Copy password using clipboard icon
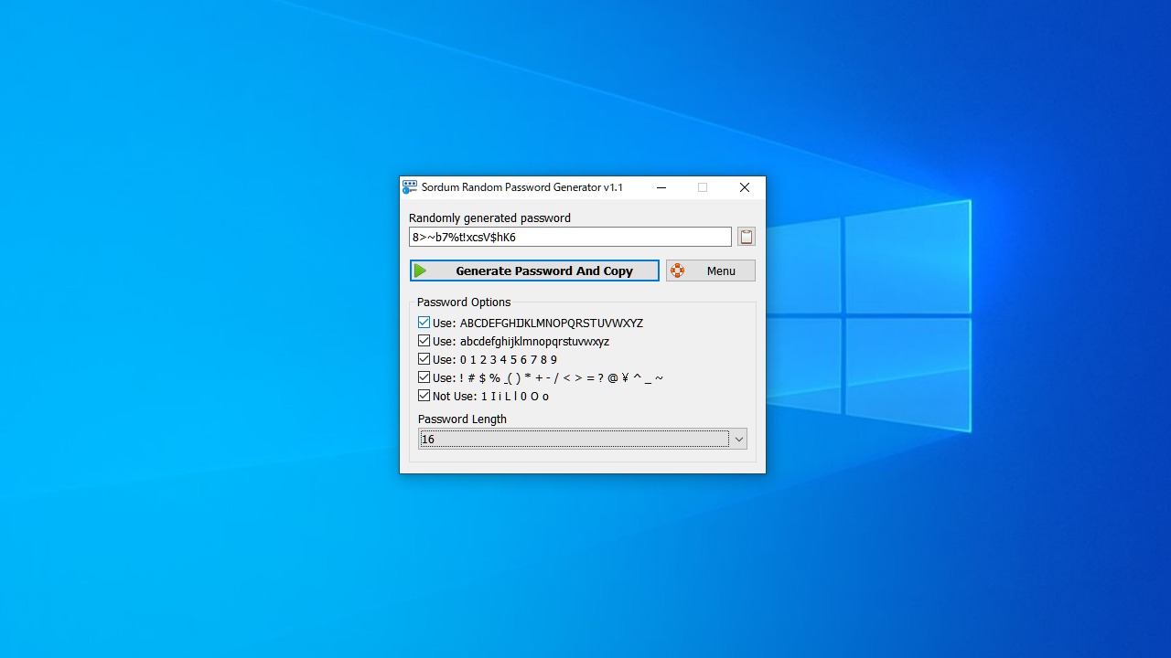 pos(747,237)
